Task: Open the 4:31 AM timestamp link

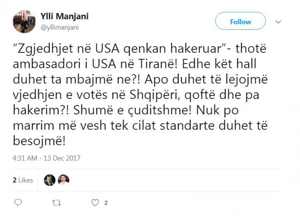Action: click(25, 158)
